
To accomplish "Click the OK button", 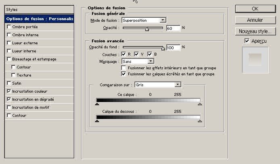I will 255,8.
